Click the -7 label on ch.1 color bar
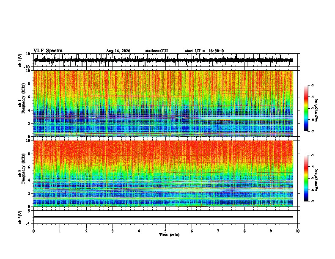Viewport: 335px width, 259px height. (312, 131)
